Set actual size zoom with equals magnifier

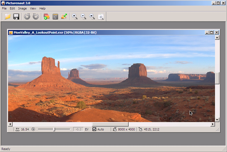point(92,17)
